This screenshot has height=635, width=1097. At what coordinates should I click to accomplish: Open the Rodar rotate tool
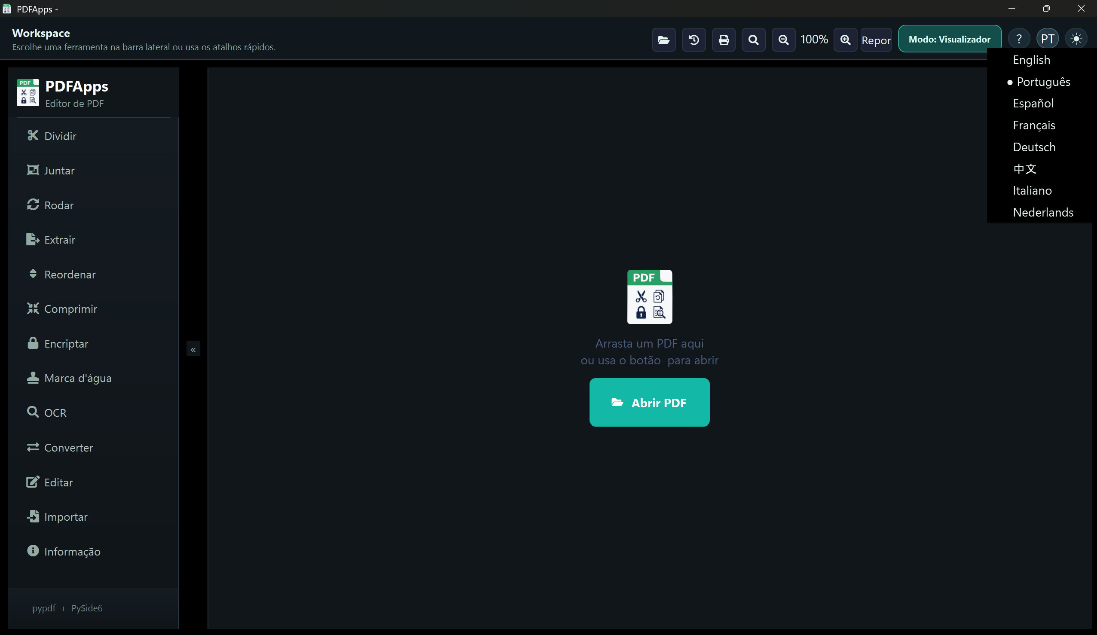(x=93, y=205)
